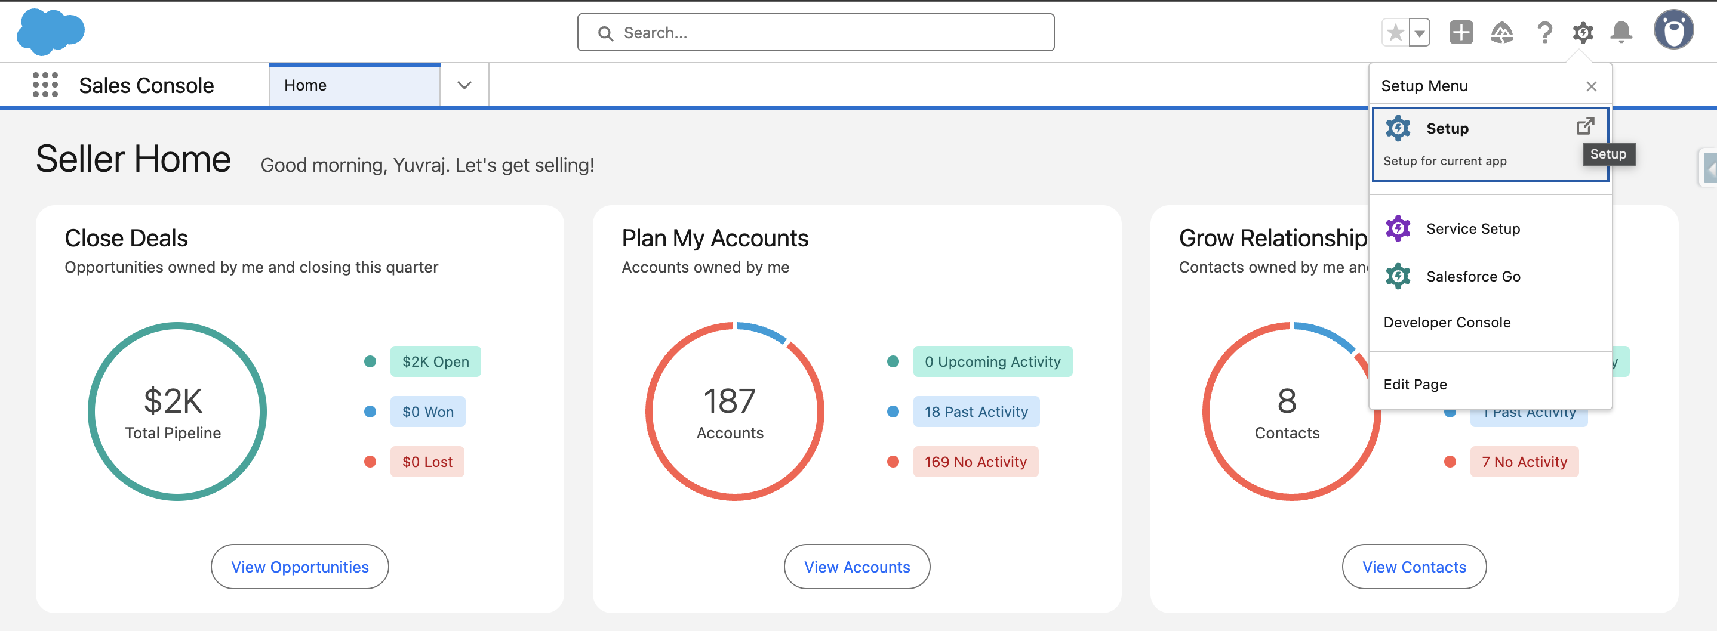Open the Trailhead guidance icon
Screen dimensions: 1717x631
coord(1501,32)
